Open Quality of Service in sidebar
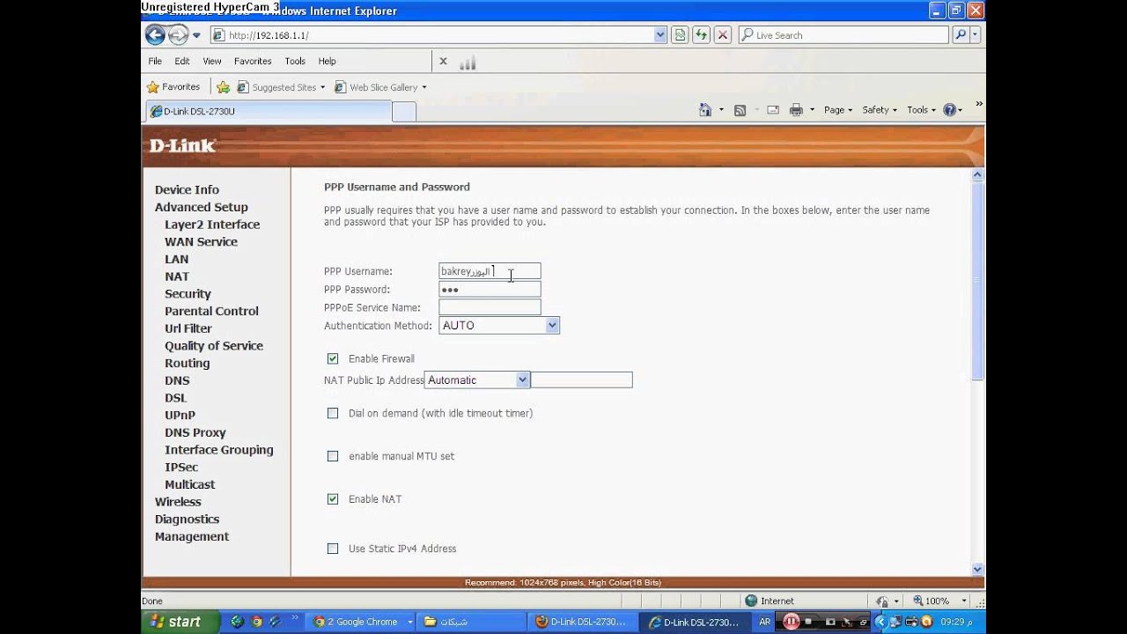Viewport: 1127px width, 634px height. (x=214, y=346)
